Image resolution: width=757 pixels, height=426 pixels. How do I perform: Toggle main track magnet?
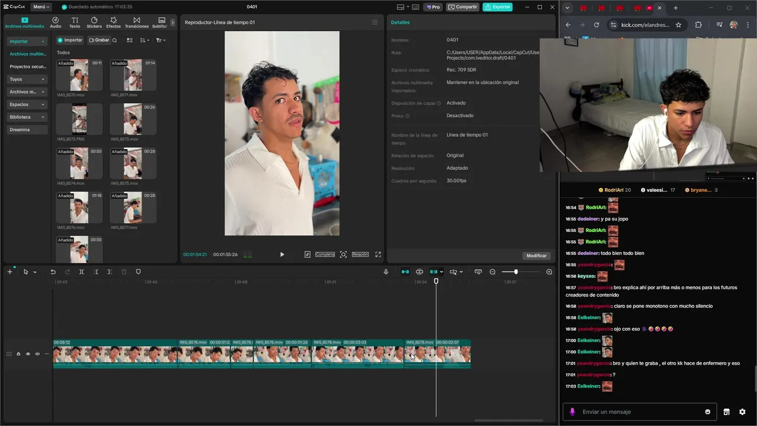pyautogui.click(x=405, y=272)
